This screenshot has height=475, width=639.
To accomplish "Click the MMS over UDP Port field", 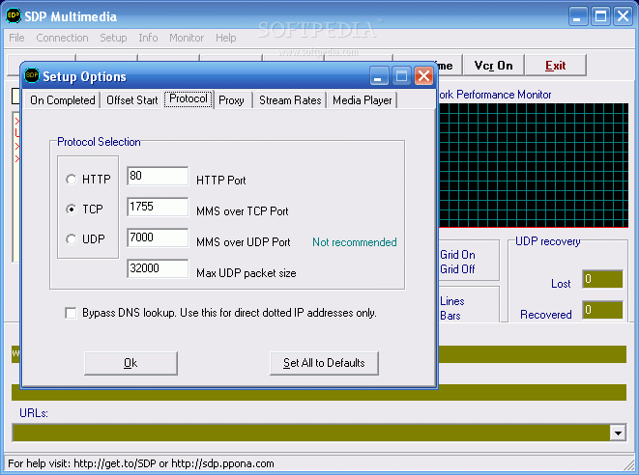I will coord(158,237).
